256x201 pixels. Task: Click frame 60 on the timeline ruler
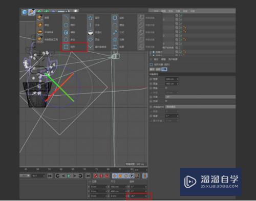[x=61, y=169]
